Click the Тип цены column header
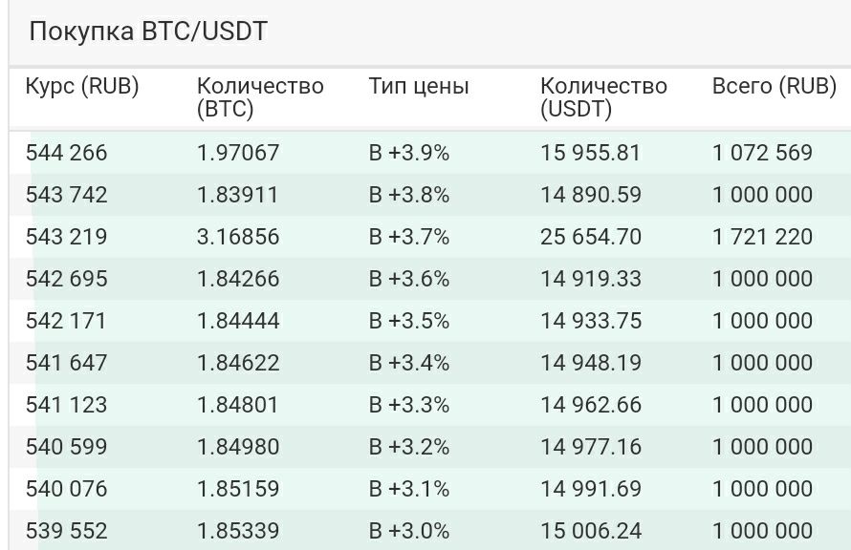 click(419, 86)
